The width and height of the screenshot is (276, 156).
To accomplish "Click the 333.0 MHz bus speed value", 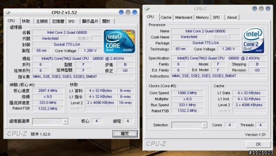I will [48, 102].
